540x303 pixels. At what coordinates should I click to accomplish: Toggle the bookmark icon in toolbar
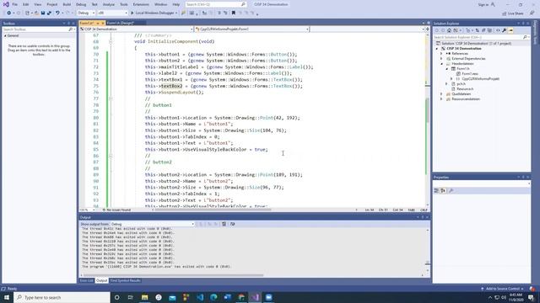click(x=234, y=13)
